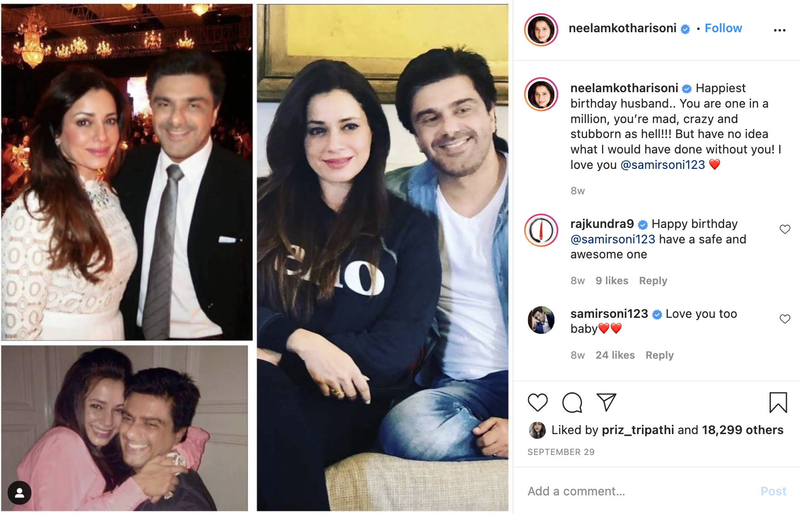Open @samirsoni123 mention in caption
800x514 pixels.
(662, 165)
